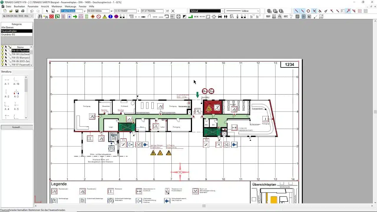The width and height of the screenshot is (377, 212).
Task: Open the Parameter menu
Action: pos(33,6)
